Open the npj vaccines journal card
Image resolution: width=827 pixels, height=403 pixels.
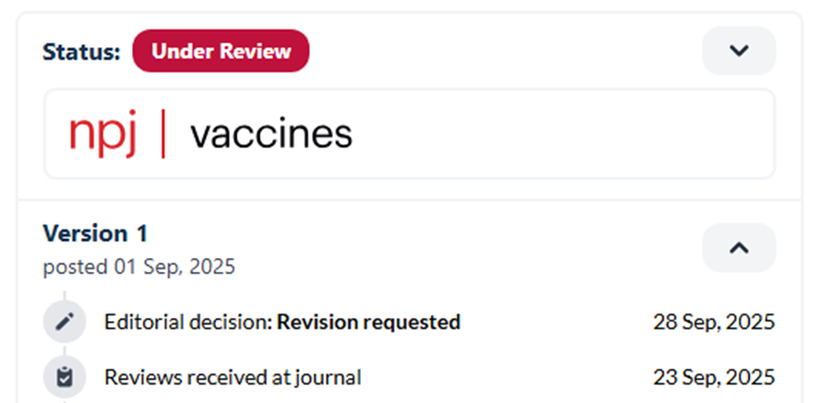(x=408, y=134)
